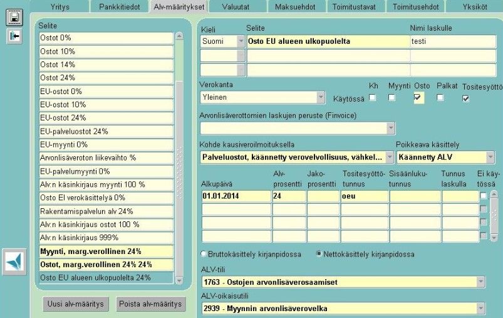
Task: Select 'EU-ostot 0%' in the list
Action: click(106, 92)
